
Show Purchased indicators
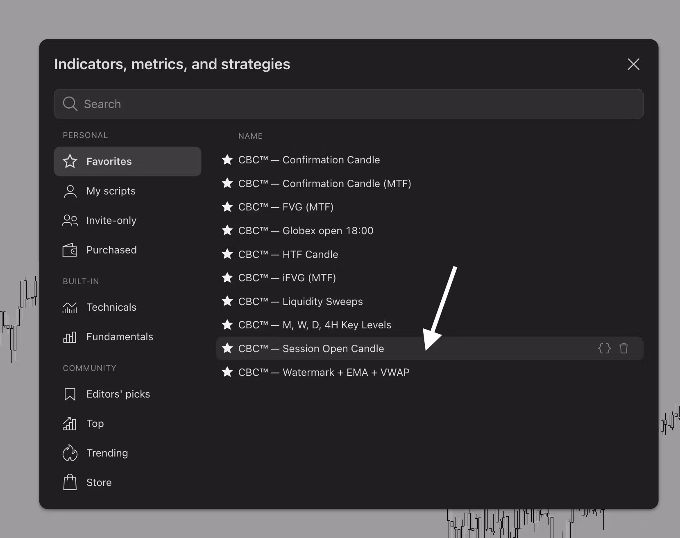coord(111,250)
